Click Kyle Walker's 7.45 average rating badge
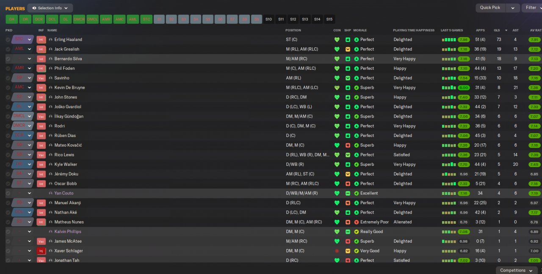The image size is (542, 274). click(535, 165)
